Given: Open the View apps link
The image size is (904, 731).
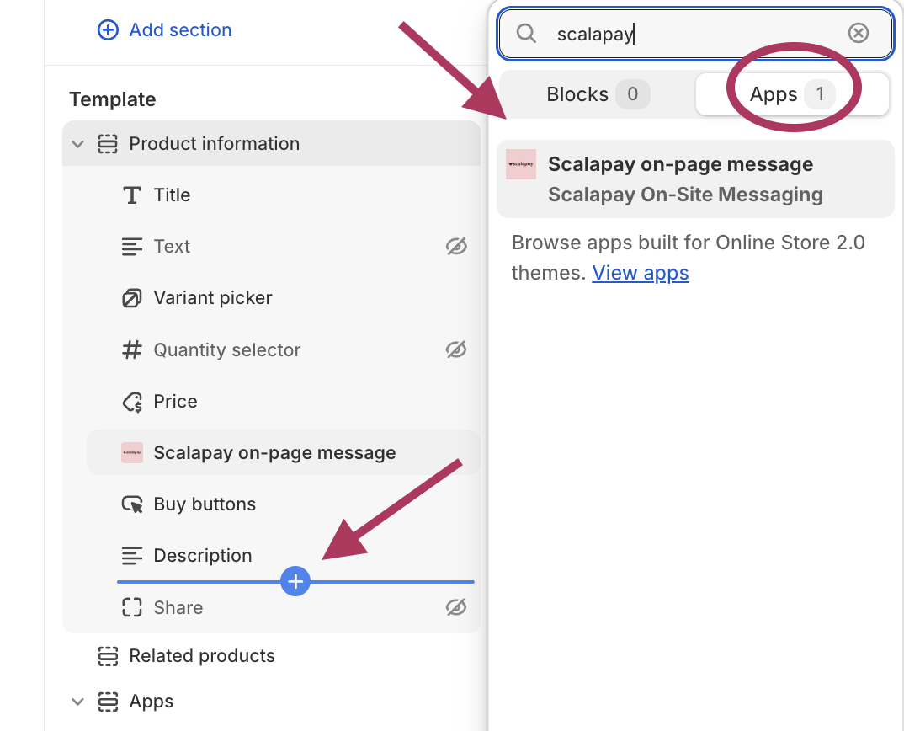Looking at the screenshot, I should coord(640,273).
